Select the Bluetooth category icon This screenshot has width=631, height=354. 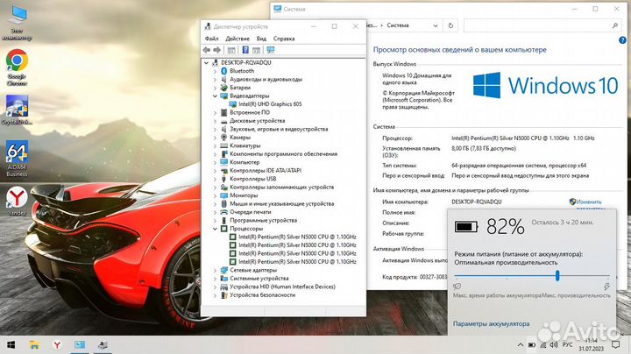224,71
